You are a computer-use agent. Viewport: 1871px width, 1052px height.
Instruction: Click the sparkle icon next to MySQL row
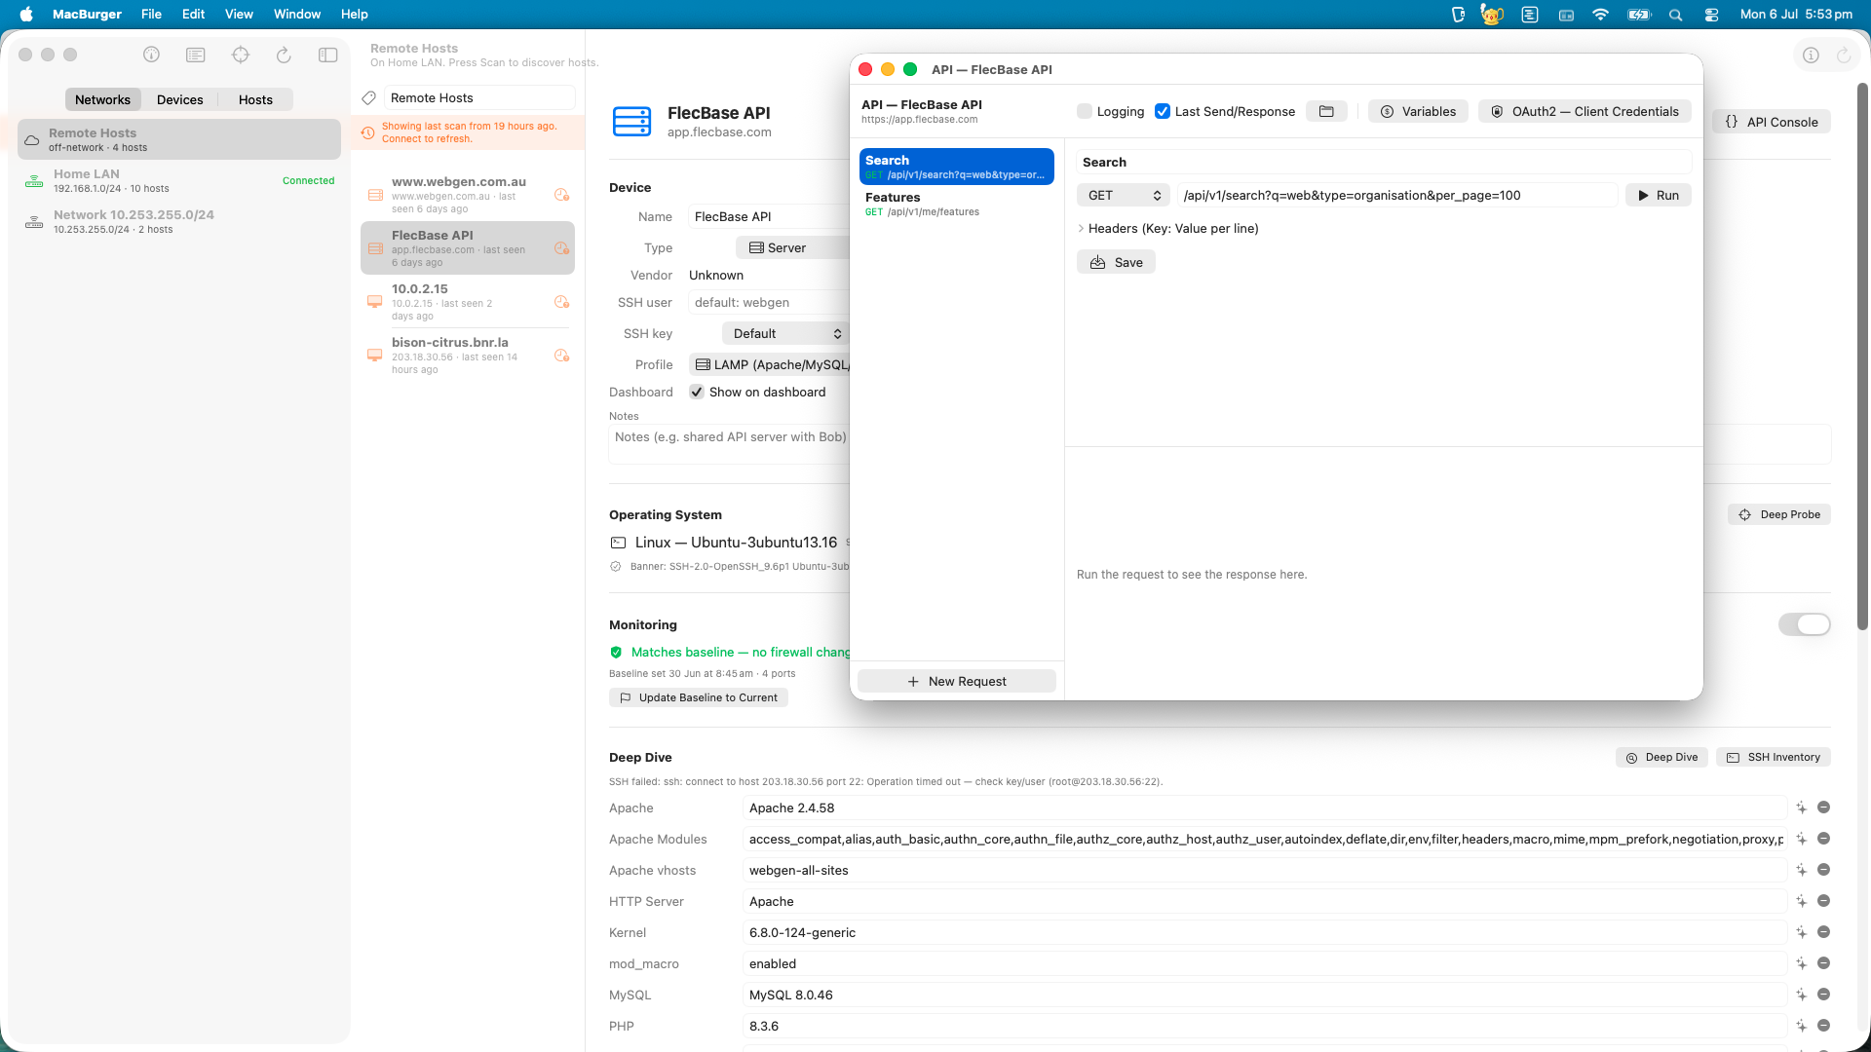tap(1802, 995)
